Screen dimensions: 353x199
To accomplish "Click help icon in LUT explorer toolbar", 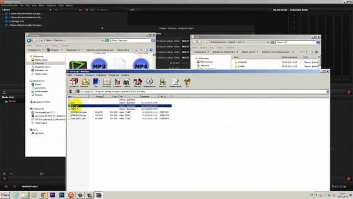I will pyautogui.click(x=316, y=52).
